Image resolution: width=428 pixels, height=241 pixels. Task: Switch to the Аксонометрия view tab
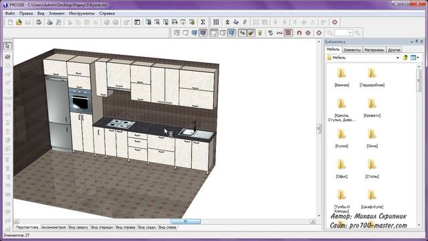[x=53, y=228]
